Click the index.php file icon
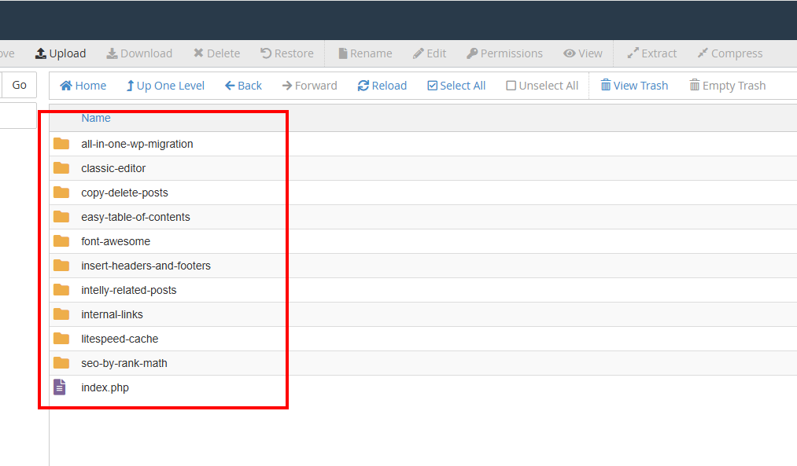Screen dimensions: 797x466 pyautogui.click(x=60, y=387)
